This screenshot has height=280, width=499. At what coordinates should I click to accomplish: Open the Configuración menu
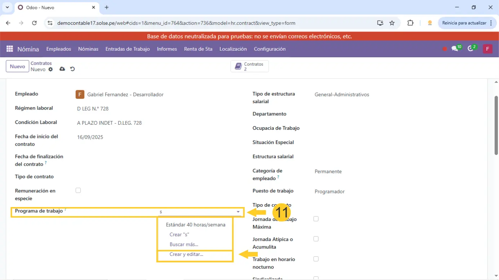(269, 49)
